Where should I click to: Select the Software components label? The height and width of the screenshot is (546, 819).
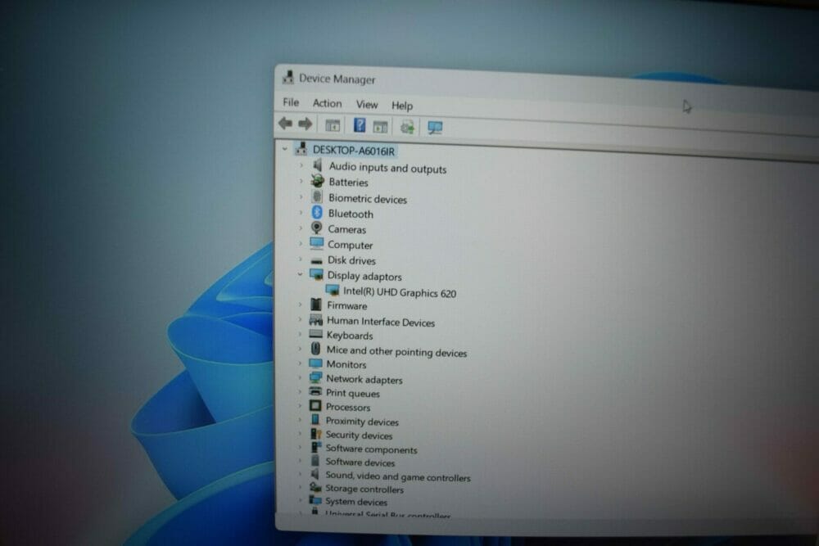point(371,449)
